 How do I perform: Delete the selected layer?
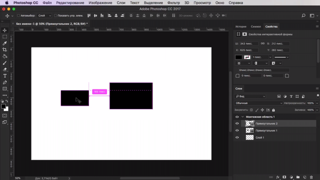click(311, 177)
